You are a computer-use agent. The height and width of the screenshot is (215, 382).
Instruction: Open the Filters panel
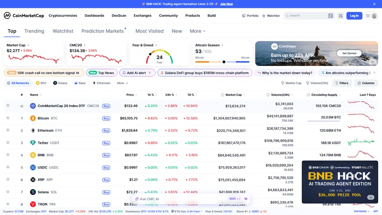pos(342,83)
